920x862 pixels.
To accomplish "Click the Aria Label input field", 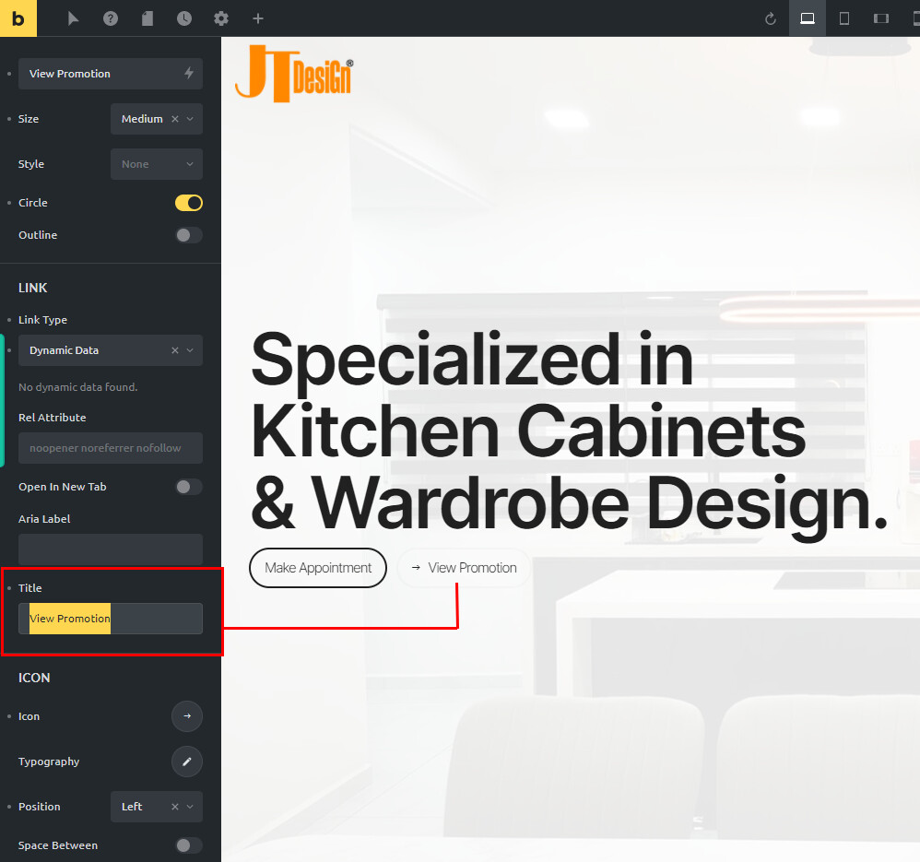I will (111, 549).
